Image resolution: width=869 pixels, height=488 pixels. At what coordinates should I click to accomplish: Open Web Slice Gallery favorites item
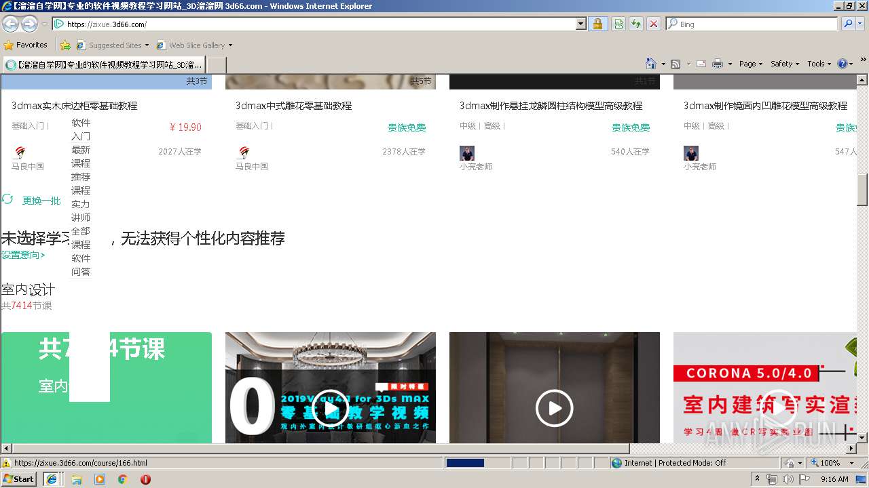coord(194,45)
